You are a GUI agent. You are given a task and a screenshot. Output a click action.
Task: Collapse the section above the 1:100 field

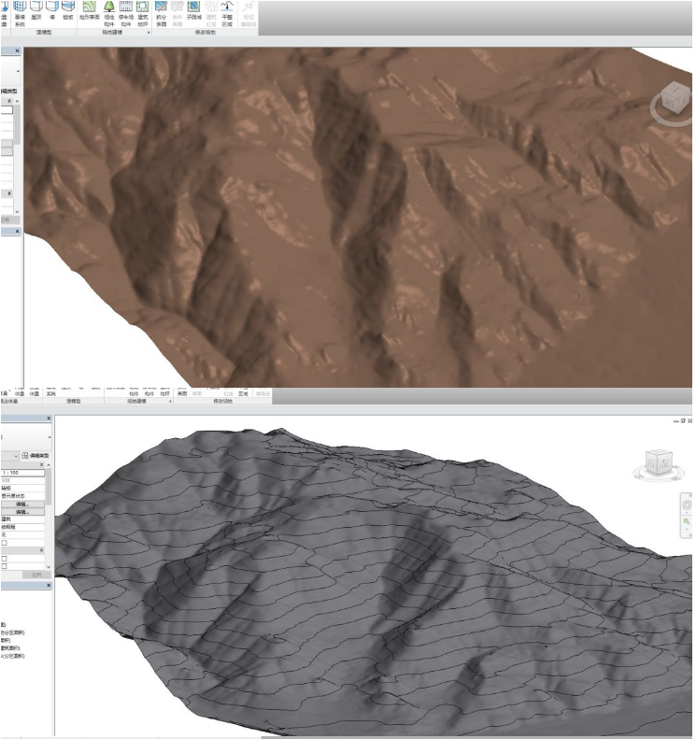click(41, 465)
